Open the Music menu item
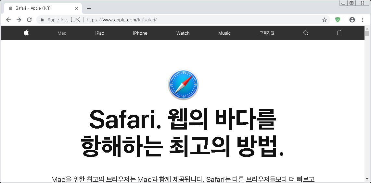Image resolution: width=371 pixels, height=183 pixels. [224, 33]
